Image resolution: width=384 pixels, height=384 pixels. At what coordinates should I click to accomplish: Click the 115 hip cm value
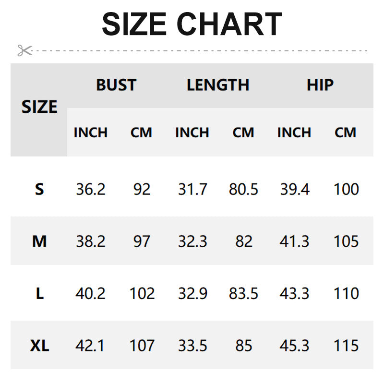[x=346, y=345]
